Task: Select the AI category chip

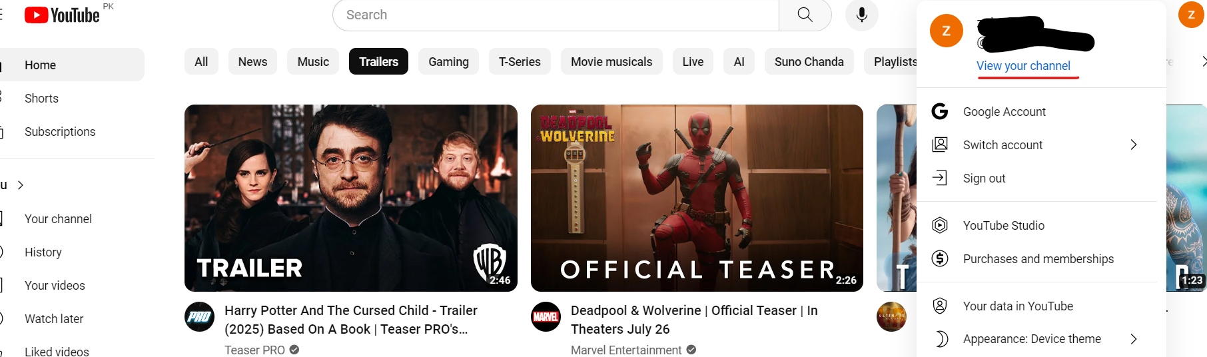Action: point(739,61)
